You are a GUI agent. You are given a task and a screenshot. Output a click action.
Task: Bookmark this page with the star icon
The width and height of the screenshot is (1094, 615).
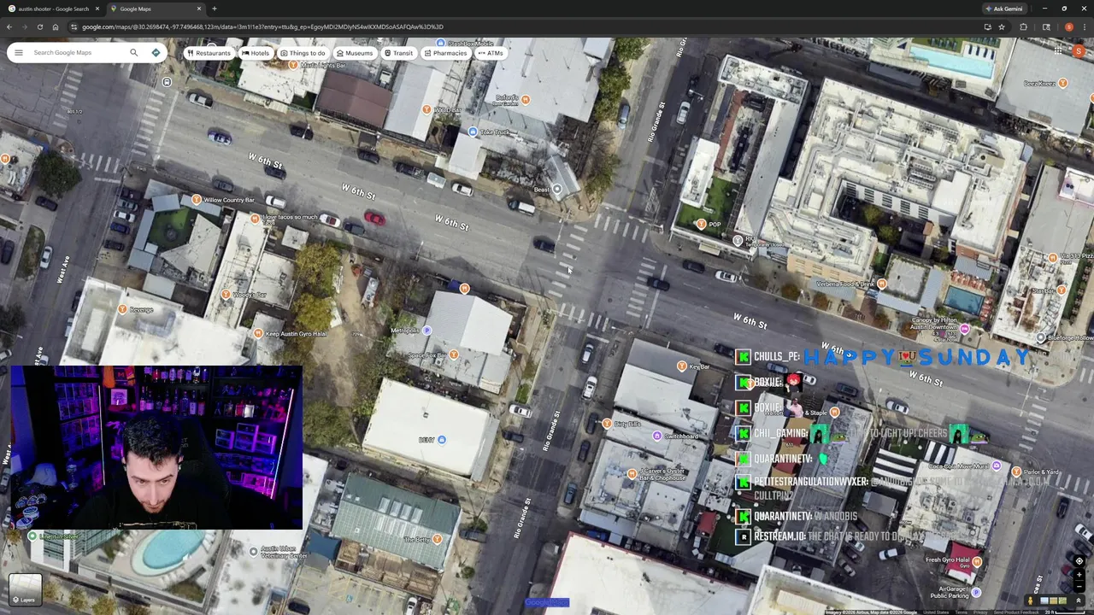pos(1002,26)
